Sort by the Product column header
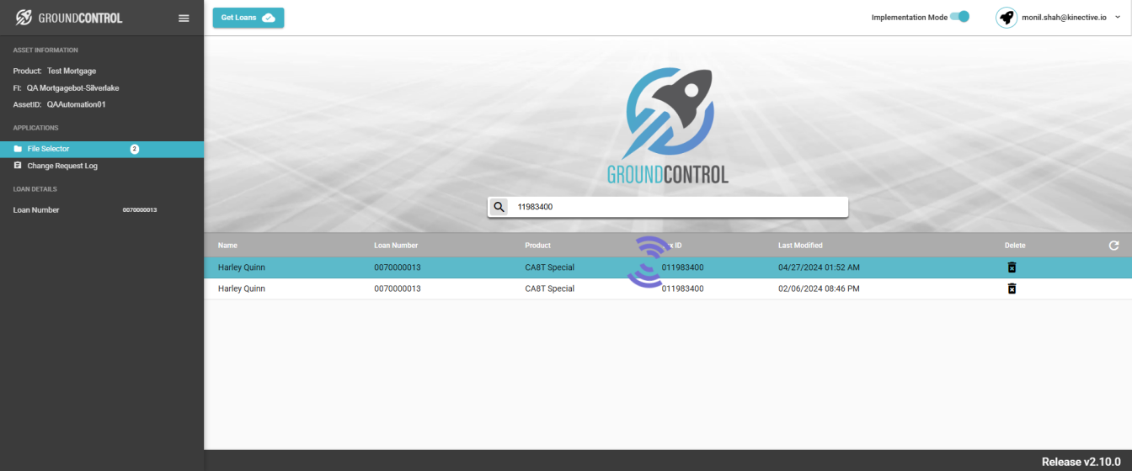1132x471 pixels. 537,246
